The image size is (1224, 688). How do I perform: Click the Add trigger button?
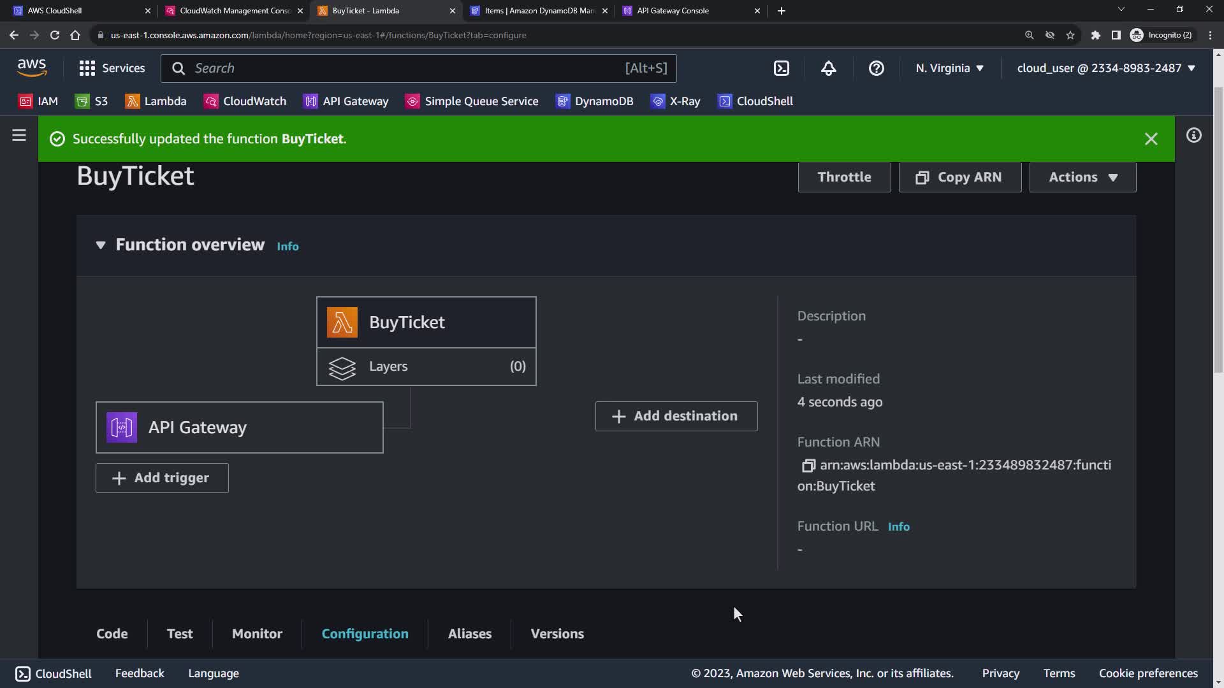[x=162, y=478]
